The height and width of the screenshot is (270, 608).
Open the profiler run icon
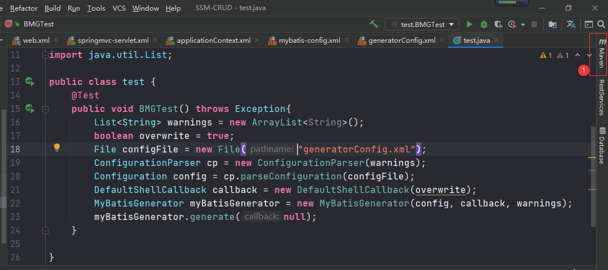[x=512, y=24]
